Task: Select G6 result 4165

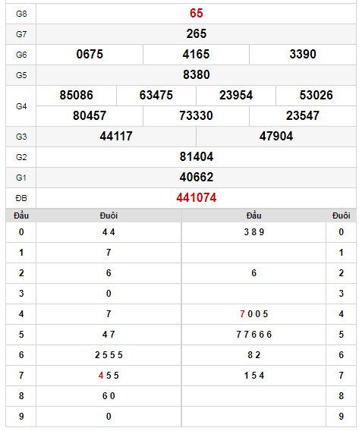Action: coord(196,54)
